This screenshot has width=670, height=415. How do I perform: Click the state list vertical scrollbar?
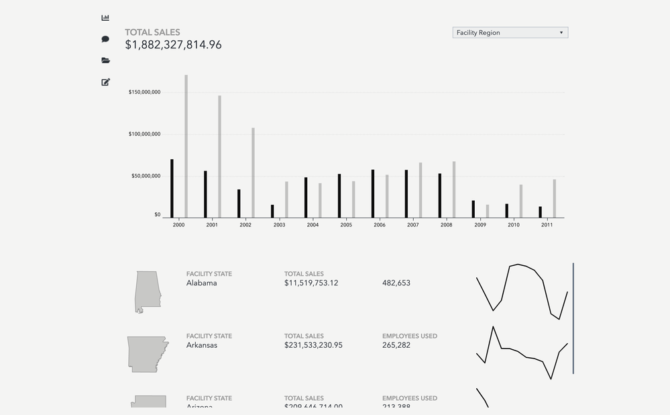(573, 318)
